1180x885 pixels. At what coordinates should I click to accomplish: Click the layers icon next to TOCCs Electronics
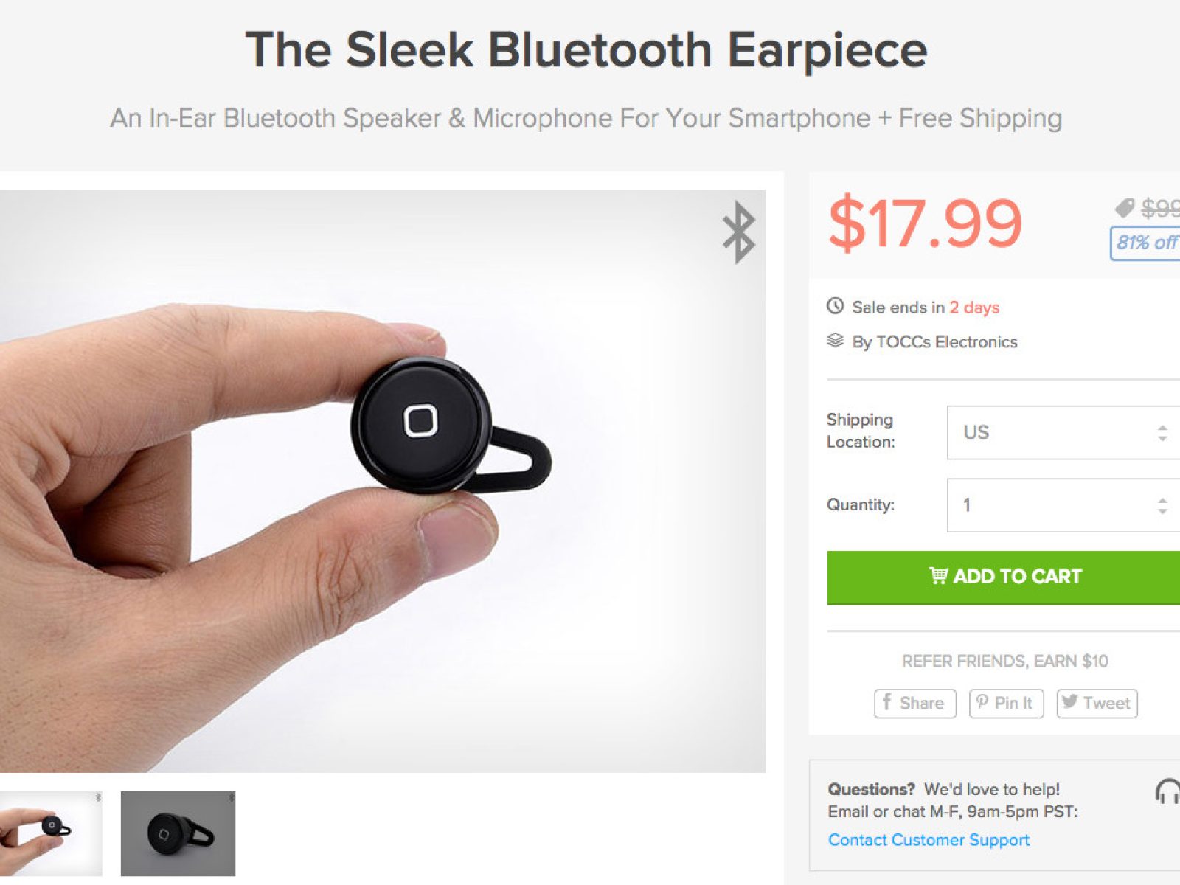[835, 341]
